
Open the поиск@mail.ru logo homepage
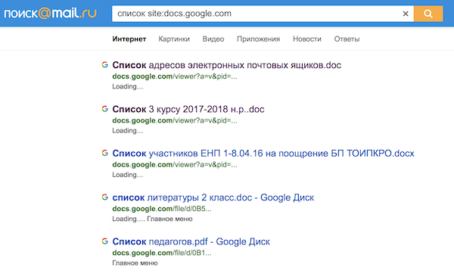(50, 14)
